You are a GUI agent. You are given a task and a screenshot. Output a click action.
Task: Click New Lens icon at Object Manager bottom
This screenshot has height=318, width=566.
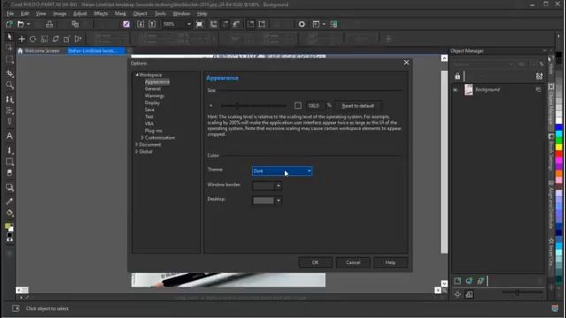tap(469, 281)
